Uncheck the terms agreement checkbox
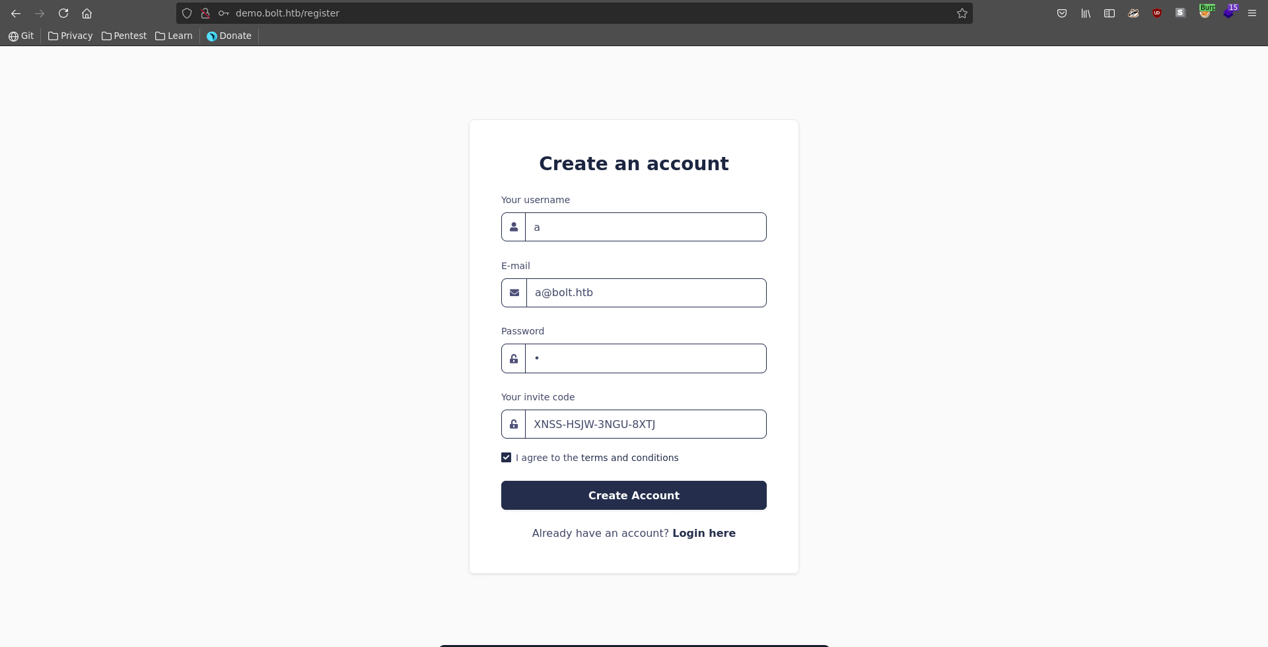This screenshot has height=647, width=1268. pyautogui.click(x=507, y=458)
